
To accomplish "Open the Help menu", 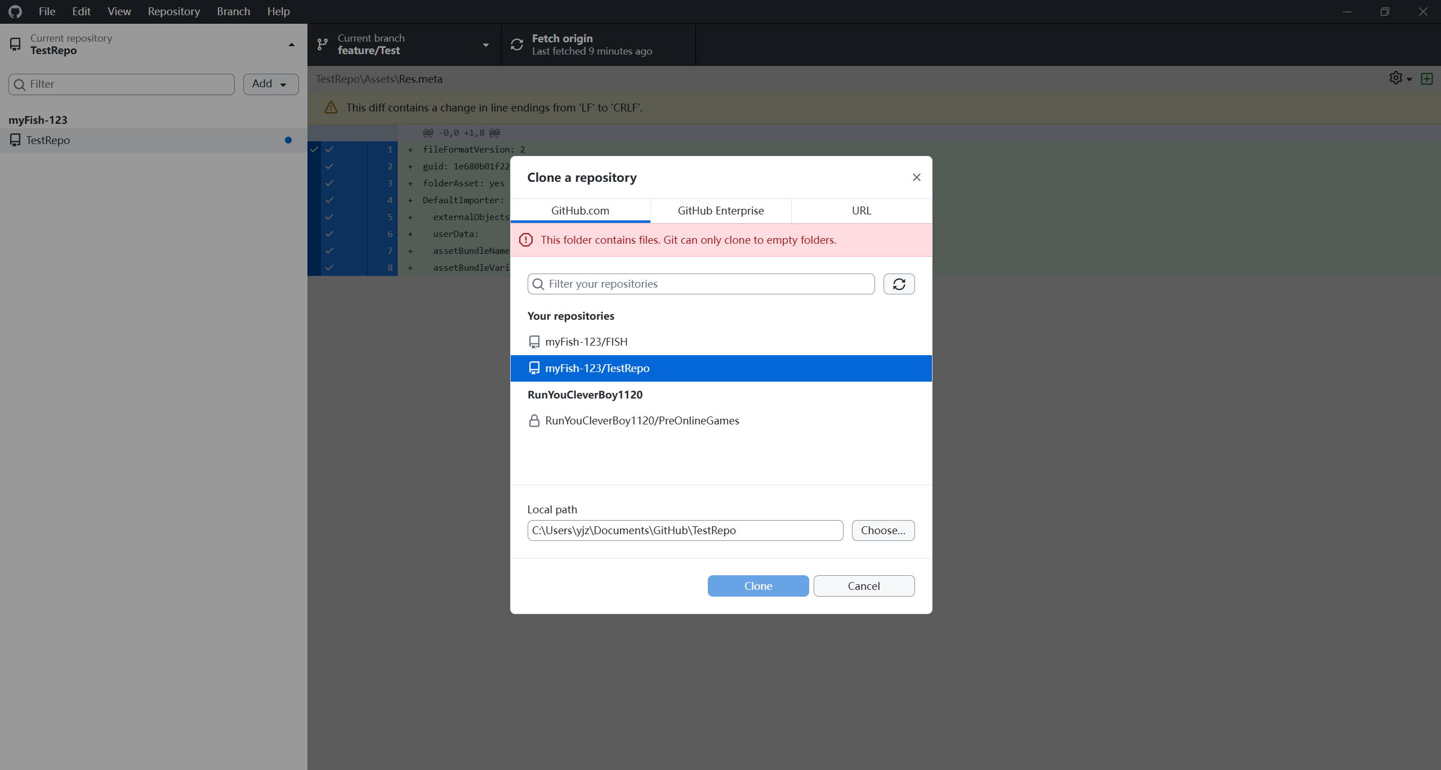I will coord(278,11).
